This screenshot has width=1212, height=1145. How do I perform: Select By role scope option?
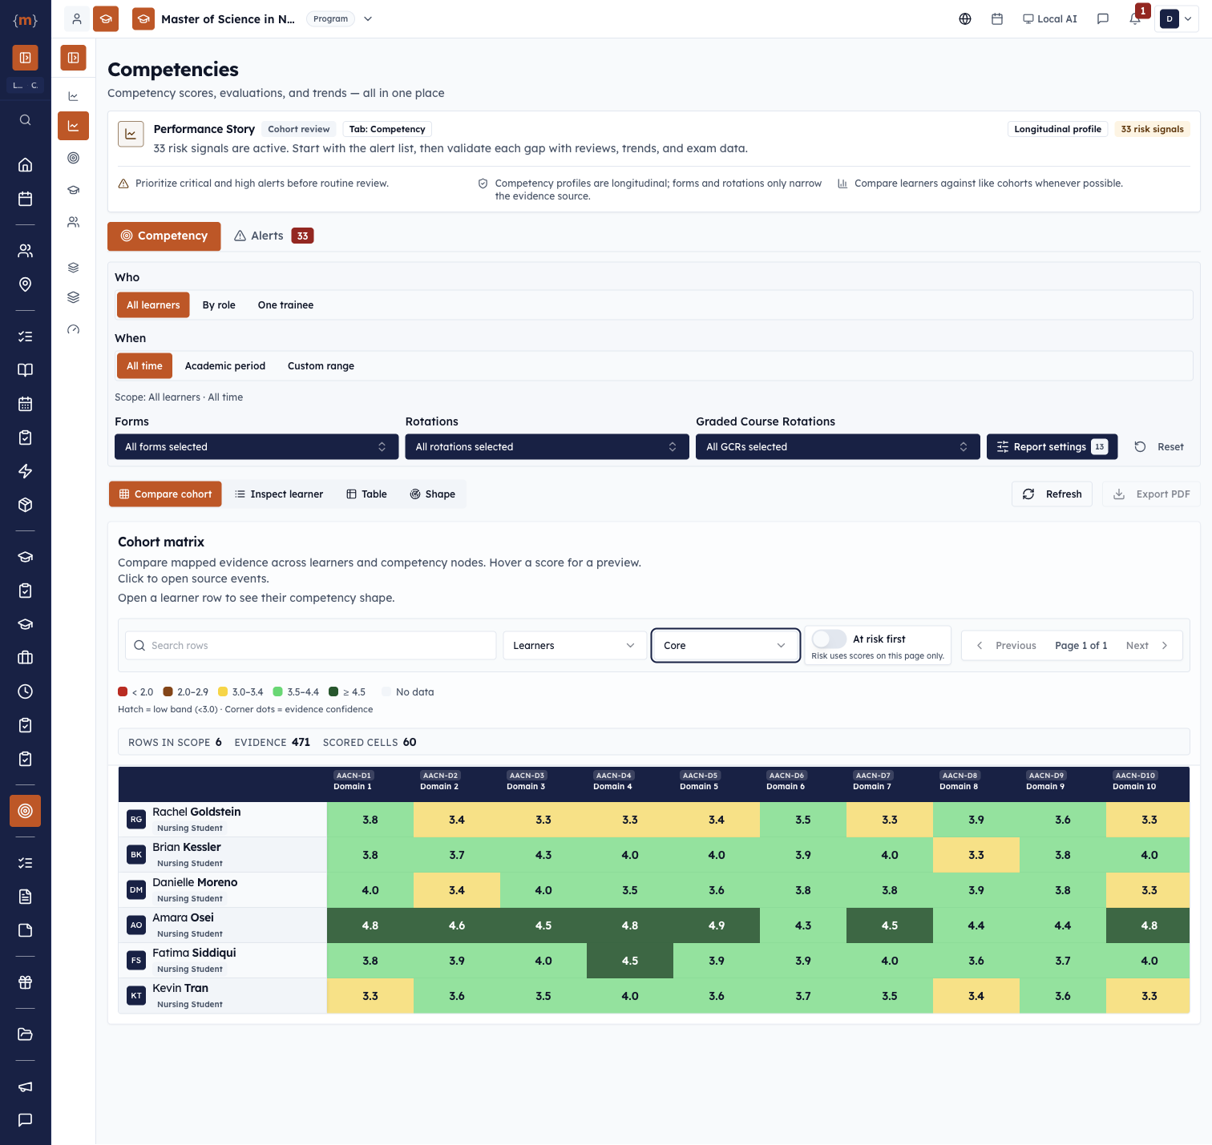[219, 305]
